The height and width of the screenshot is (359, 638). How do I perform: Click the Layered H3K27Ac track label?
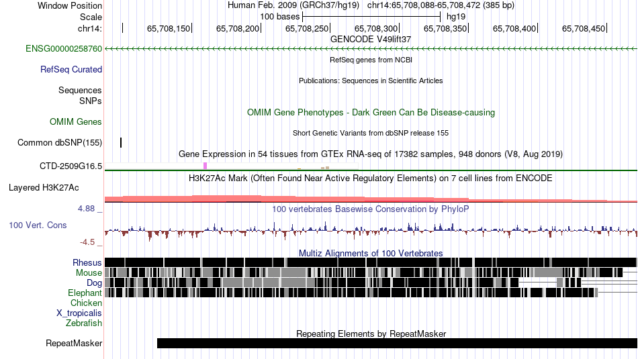(44, 187)
